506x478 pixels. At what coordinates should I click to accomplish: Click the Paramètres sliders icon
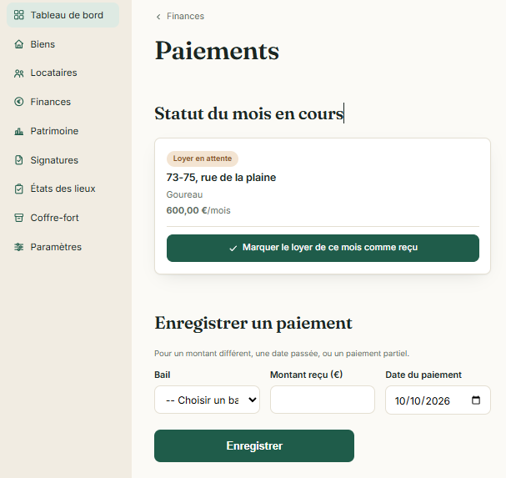coord(18,247)
